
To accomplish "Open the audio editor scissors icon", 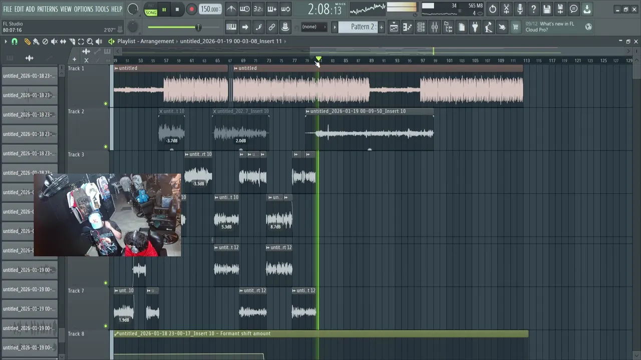I will (x=506, y=9).
